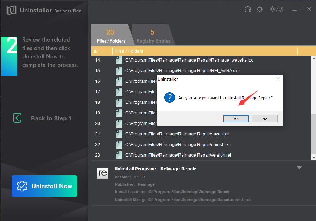Click the file icon in row 23
The image size is (316, 221).
(x=119, y=155)
